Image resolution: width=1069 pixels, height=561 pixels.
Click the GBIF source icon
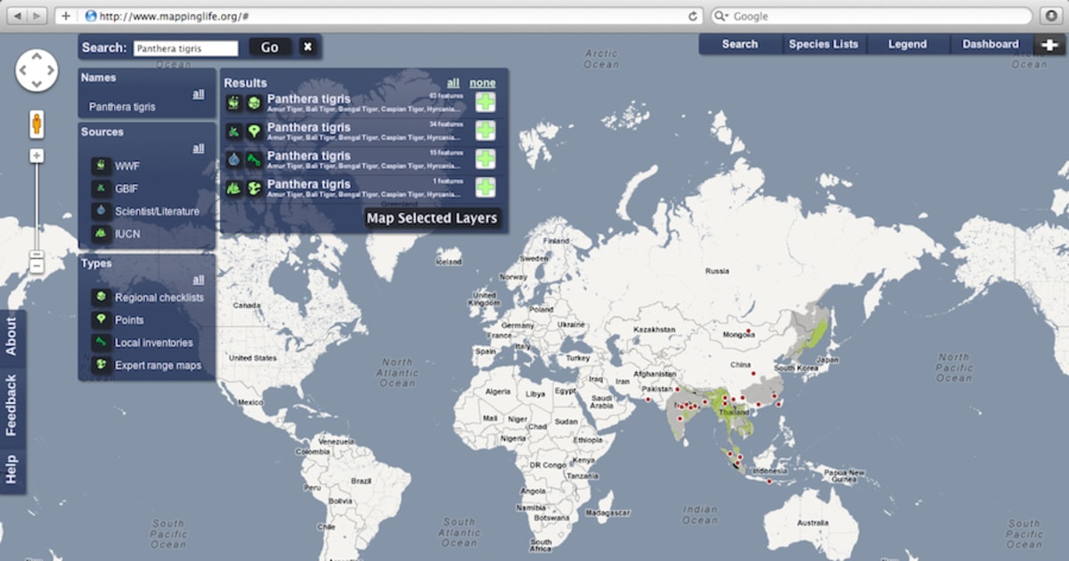[101, 189]
